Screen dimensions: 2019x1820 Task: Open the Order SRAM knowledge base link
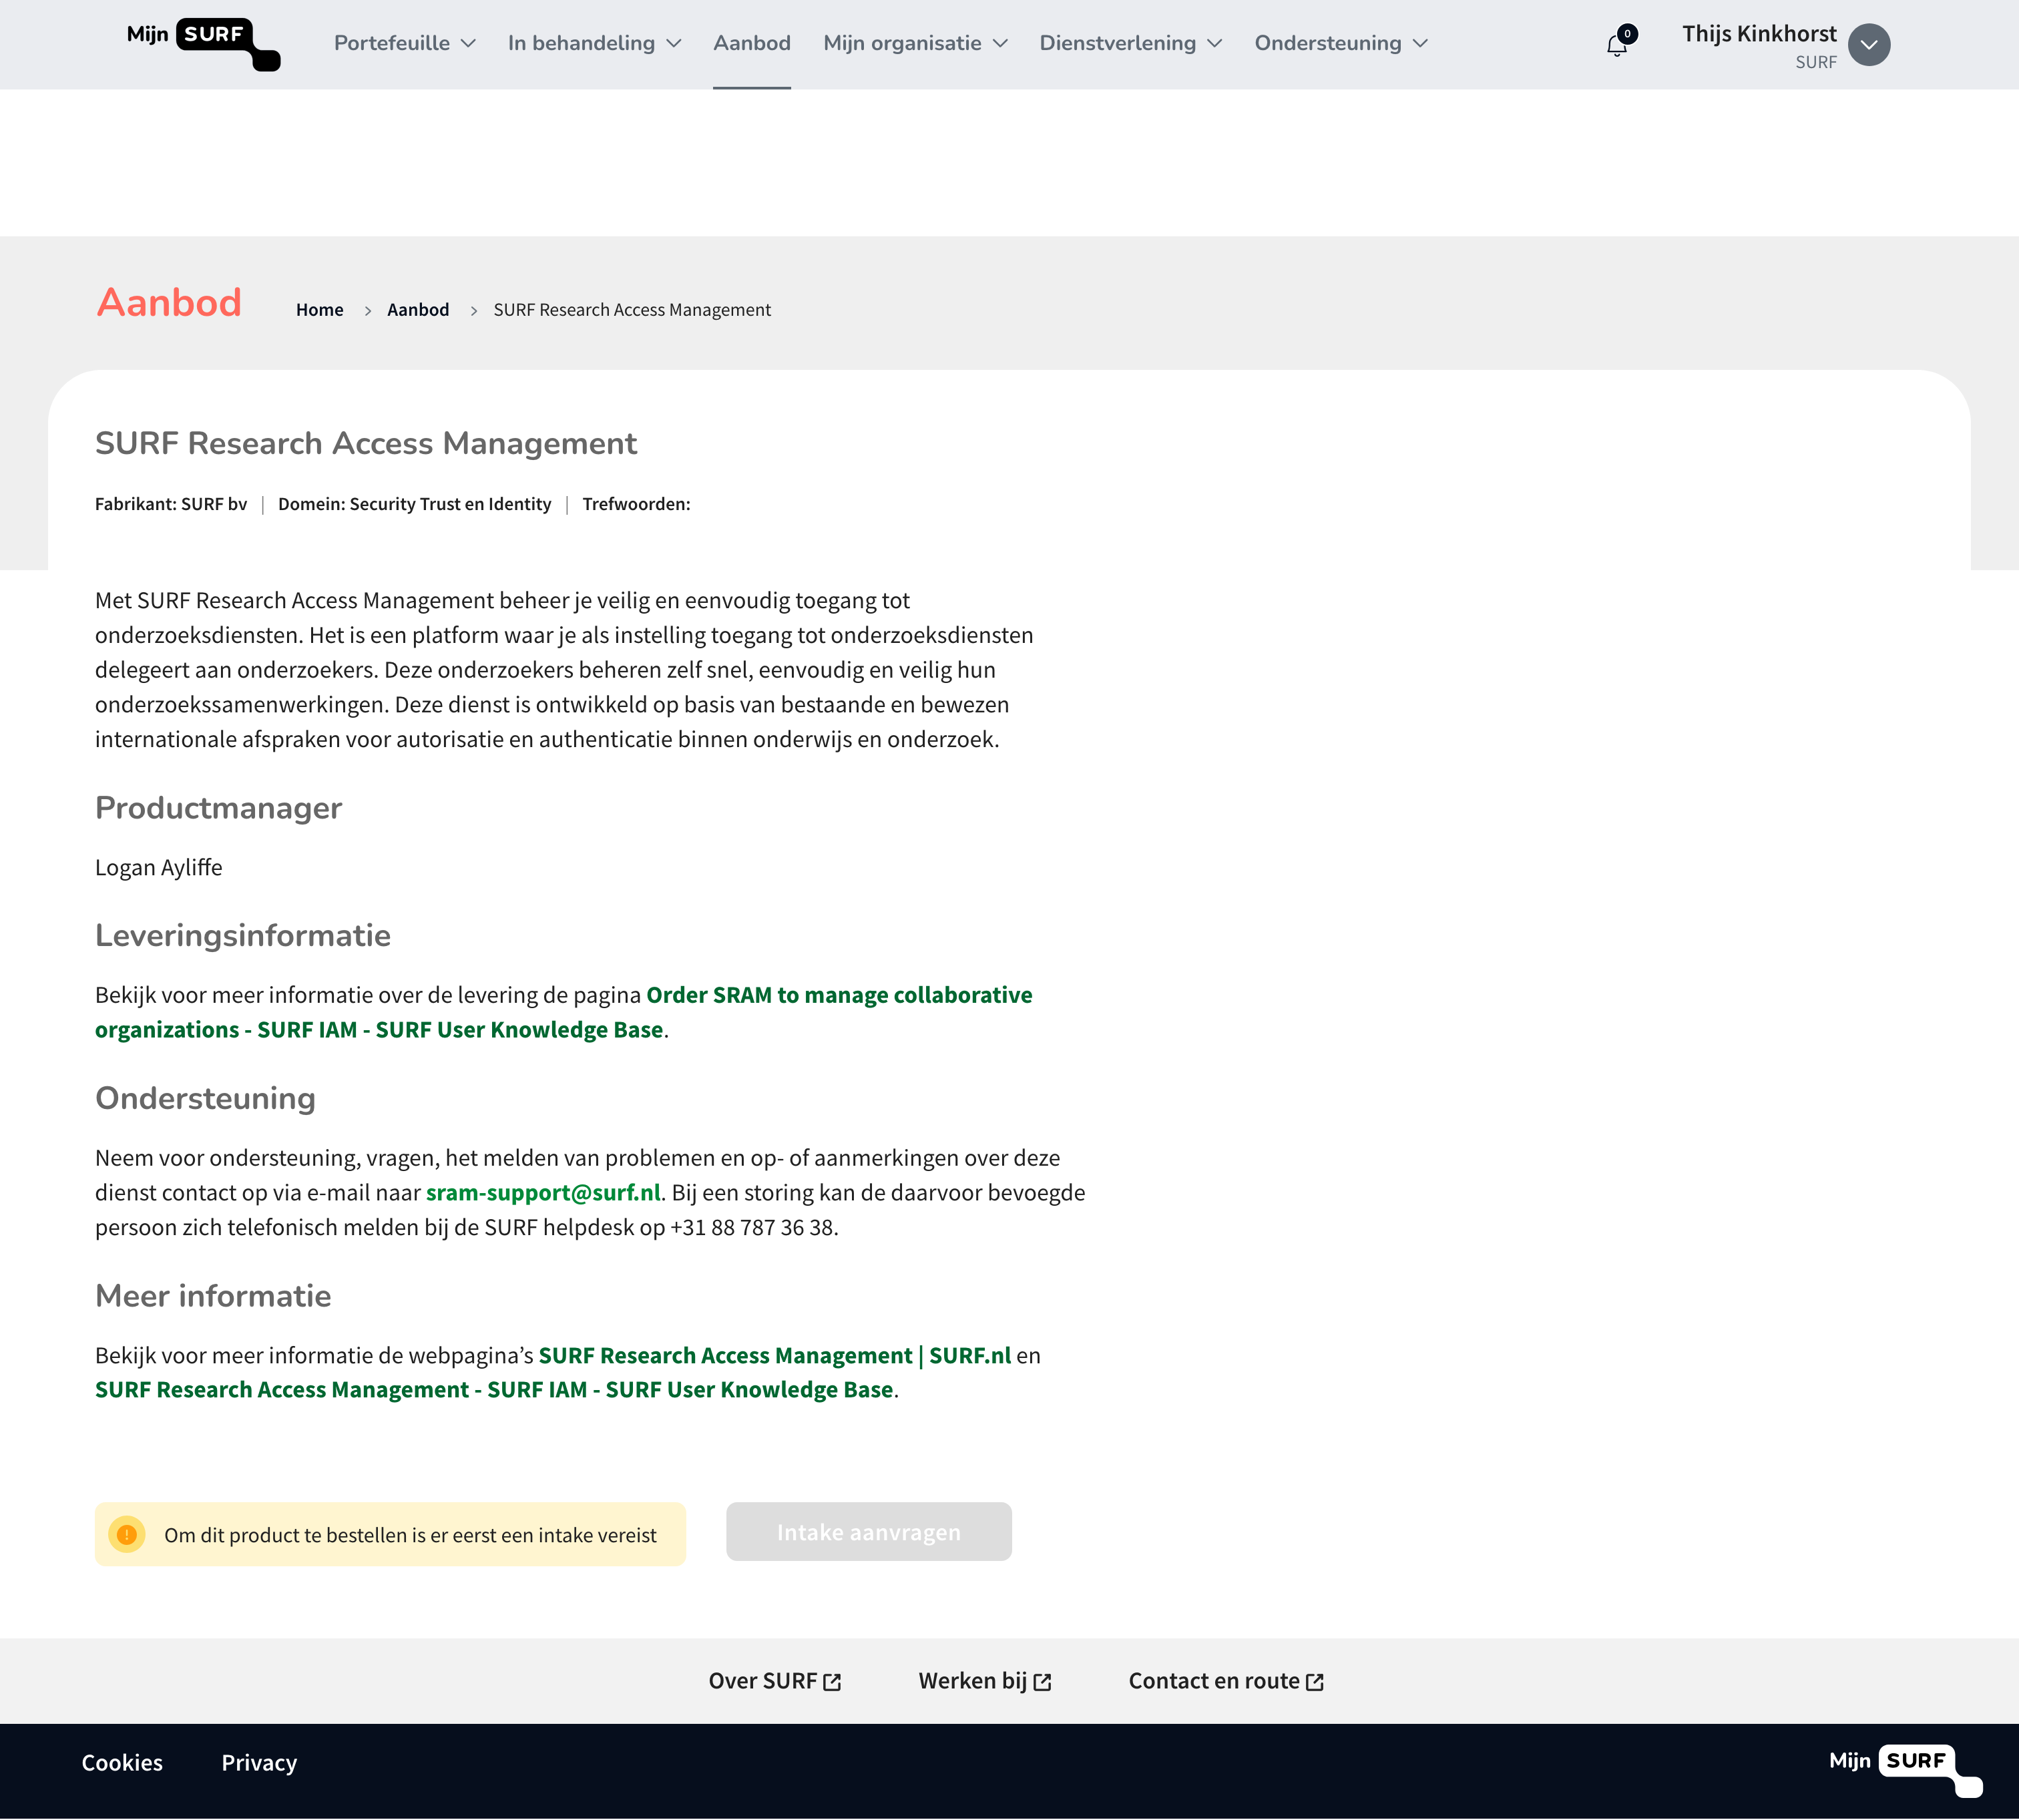564,1012
